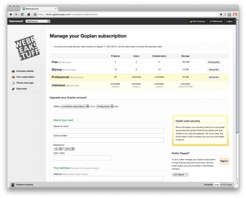Click the page vertical scrollbar thumb
This screenshot has width=246, height=198.
click(237, 75)
